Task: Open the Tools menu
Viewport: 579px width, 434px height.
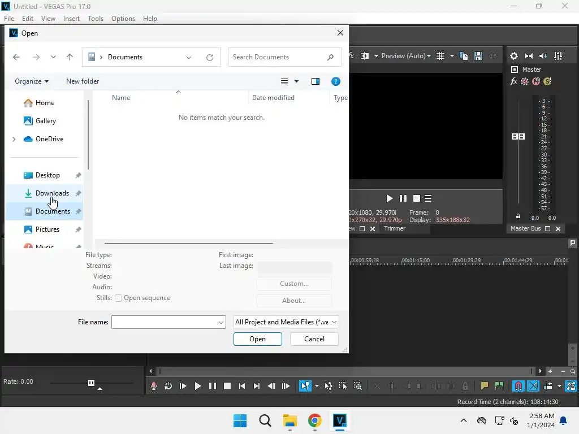Action: coord(96,19)
